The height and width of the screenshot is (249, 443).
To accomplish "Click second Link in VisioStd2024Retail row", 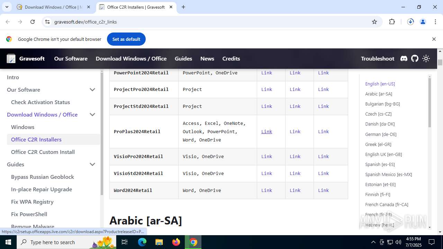I will [x=295, y=173].
